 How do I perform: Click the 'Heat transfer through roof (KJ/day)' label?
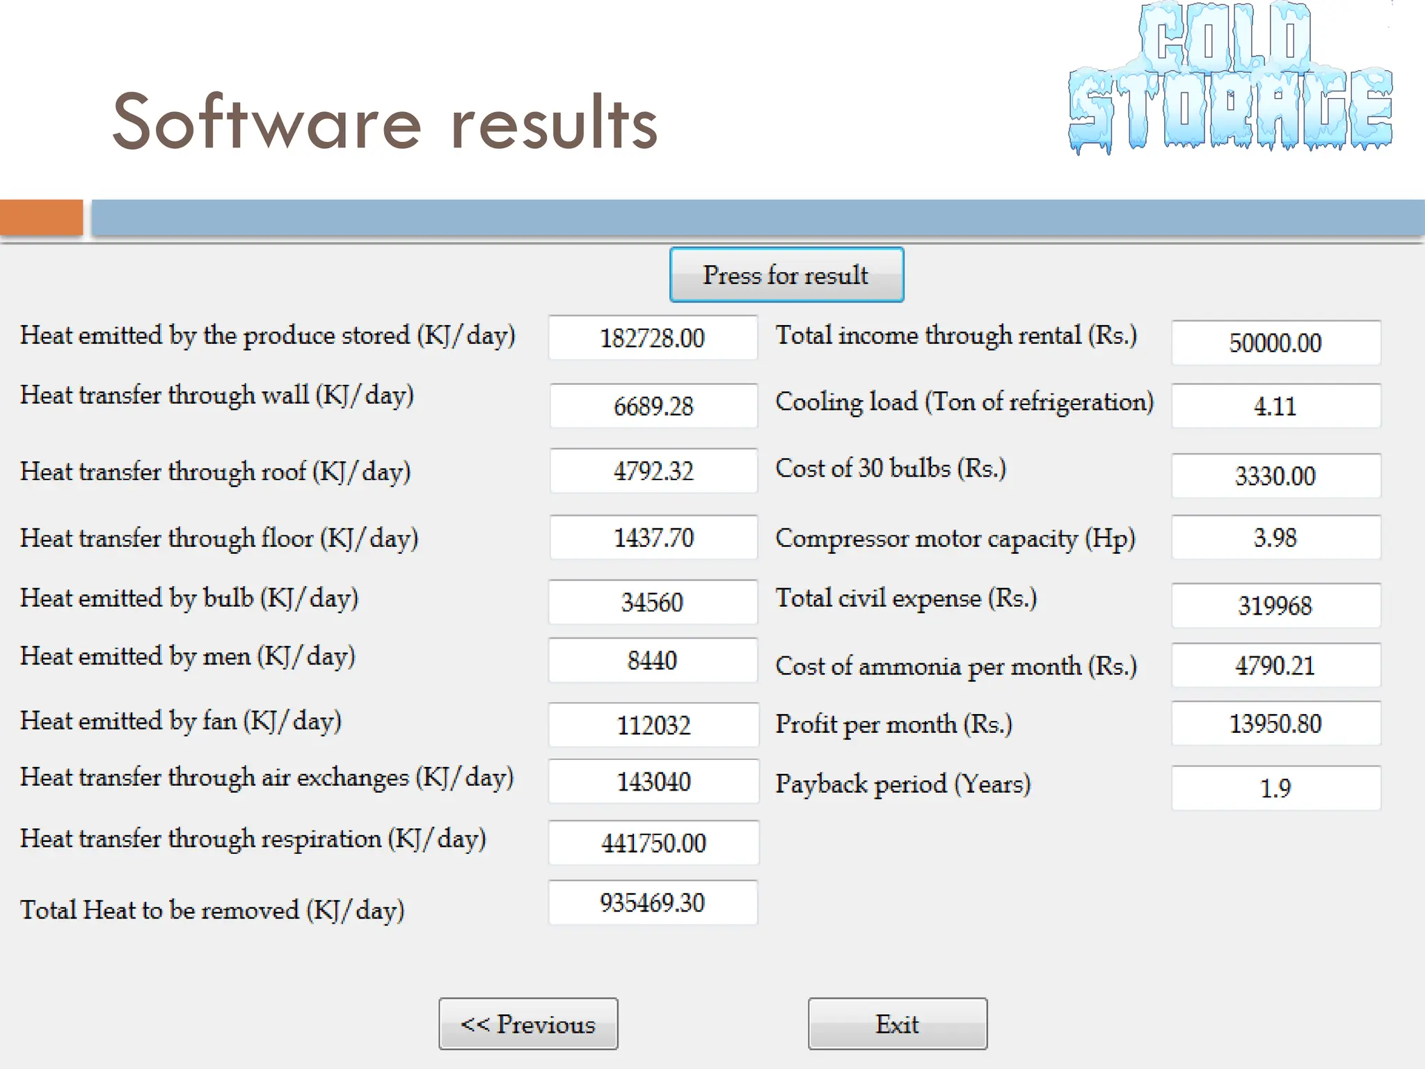coord(216,473)
